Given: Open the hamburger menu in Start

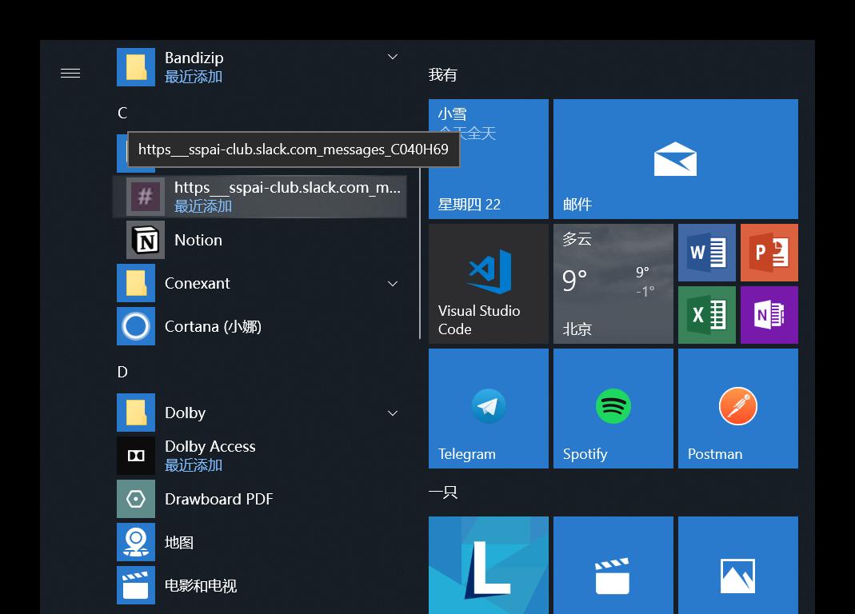Looking at the screenshot, I should 70,73.
